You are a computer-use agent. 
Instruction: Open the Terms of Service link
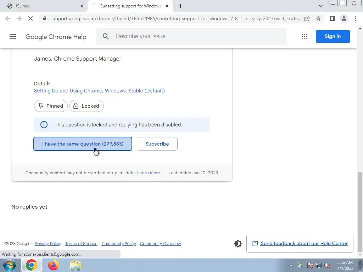click(81, 244)
